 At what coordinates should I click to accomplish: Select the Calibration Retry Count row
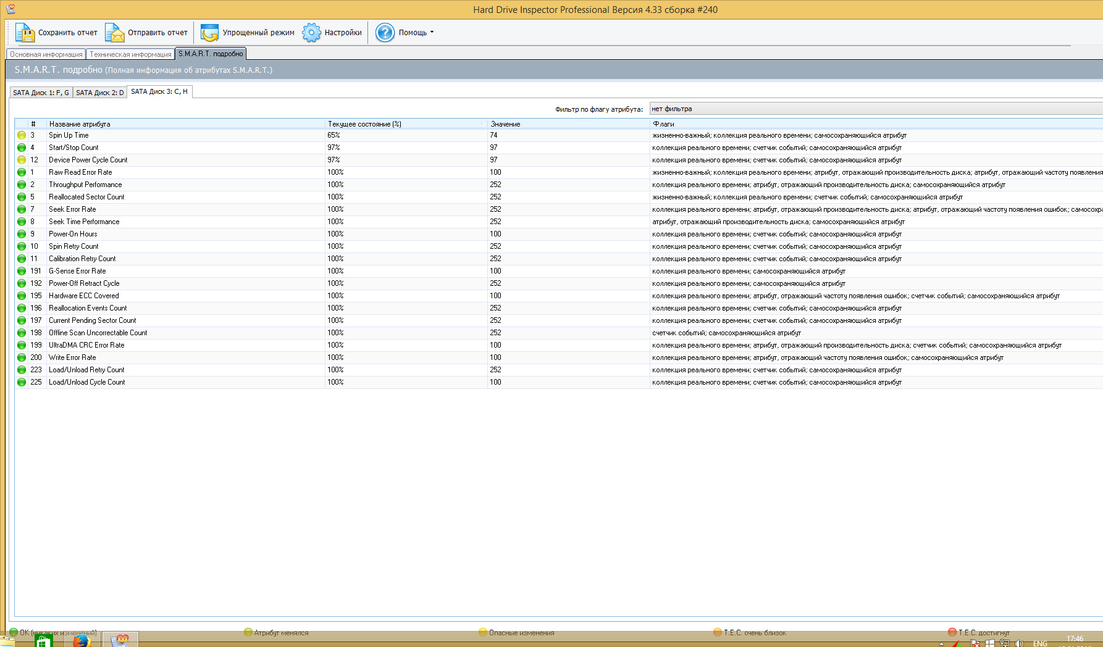point(559,259)
